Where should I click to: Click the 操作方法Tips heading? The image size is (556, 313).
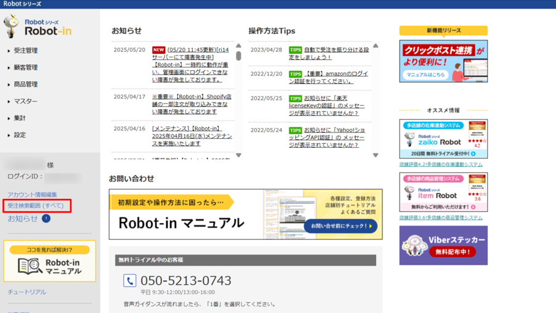pos(272,31)
